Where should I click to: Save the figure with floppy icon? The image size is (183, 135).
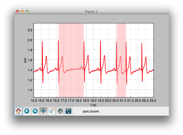(x=68, y=111)
